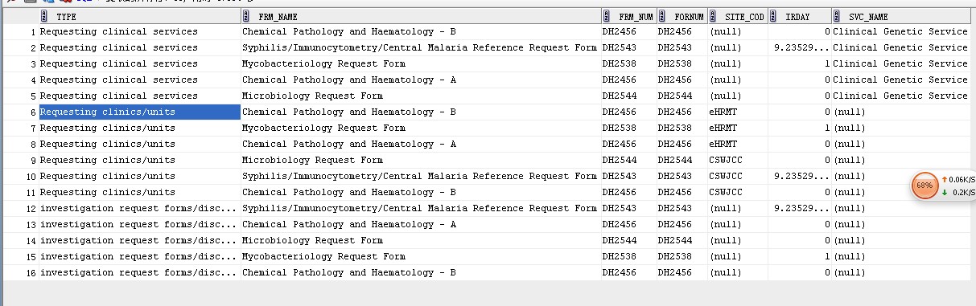Viewport: 976px width, 306px height.
Task: Select the highlighted TYPE cell in row 6
Action: pos(139,112)
